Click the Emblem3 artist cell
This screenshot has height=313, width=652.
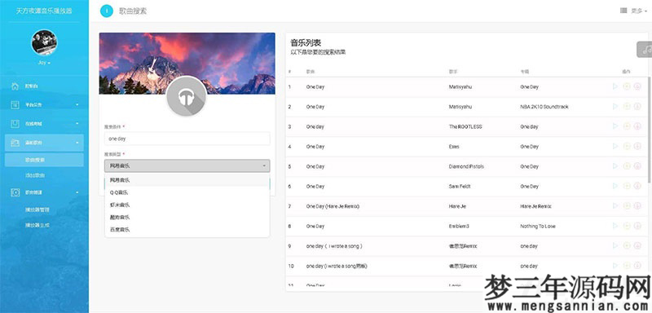(x=459, y=227)
